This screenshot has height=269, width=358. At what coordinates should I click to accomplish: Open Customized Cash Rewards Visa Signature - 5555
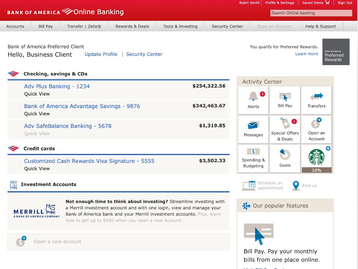[x=89, y=161]
